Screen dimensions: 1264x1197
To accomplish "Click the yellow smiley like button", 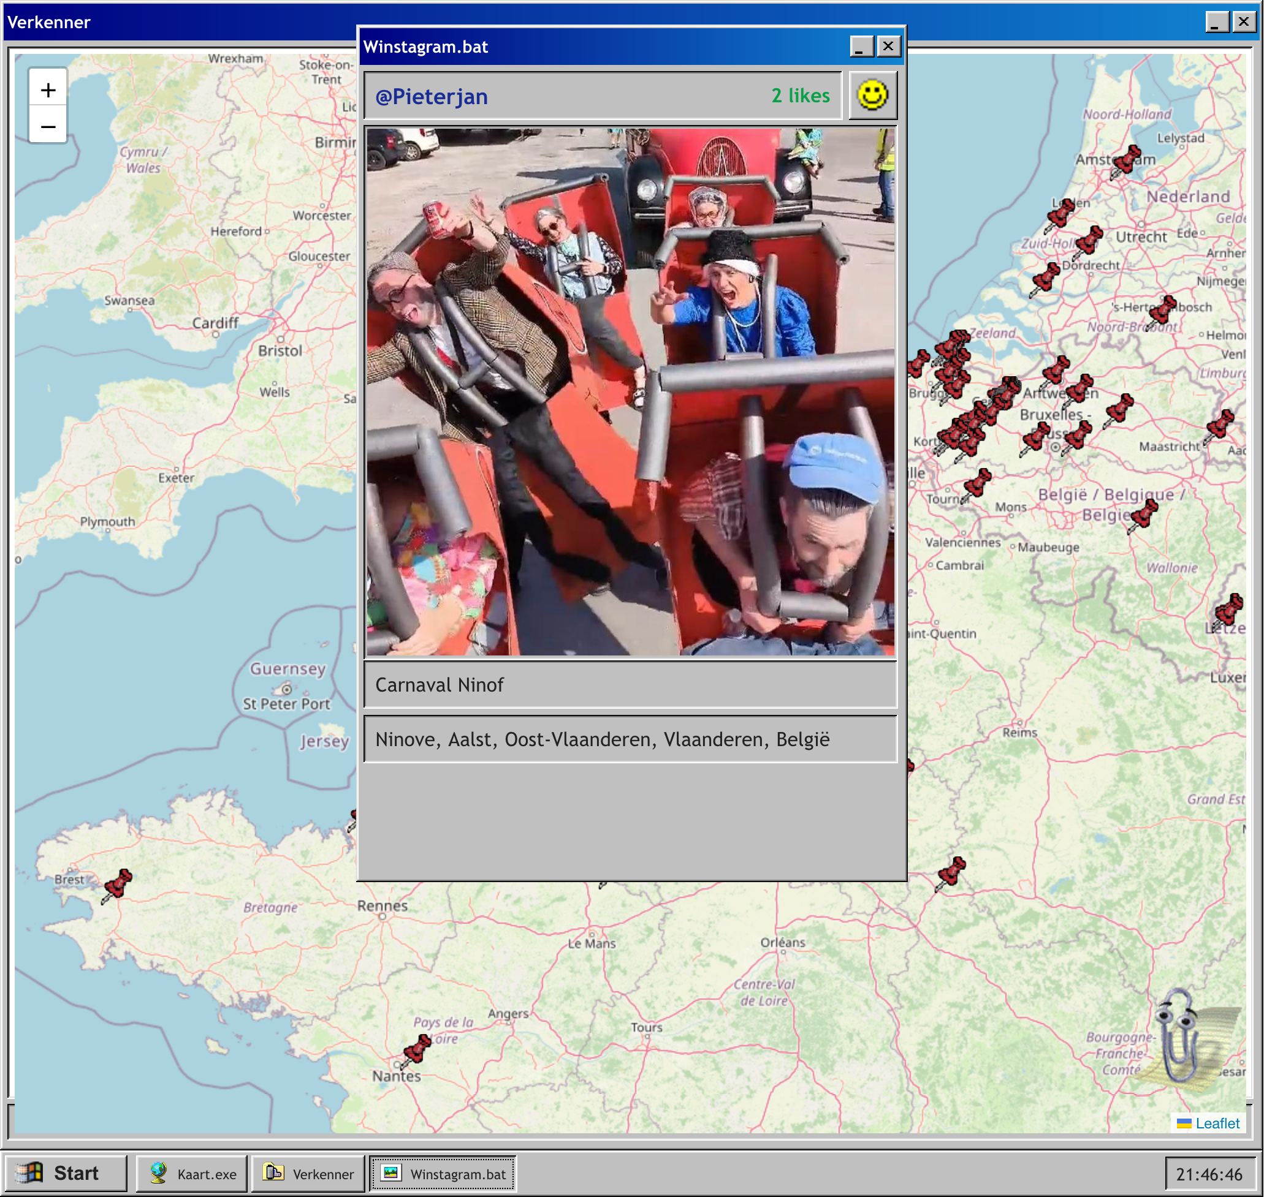I will (872, 96).
